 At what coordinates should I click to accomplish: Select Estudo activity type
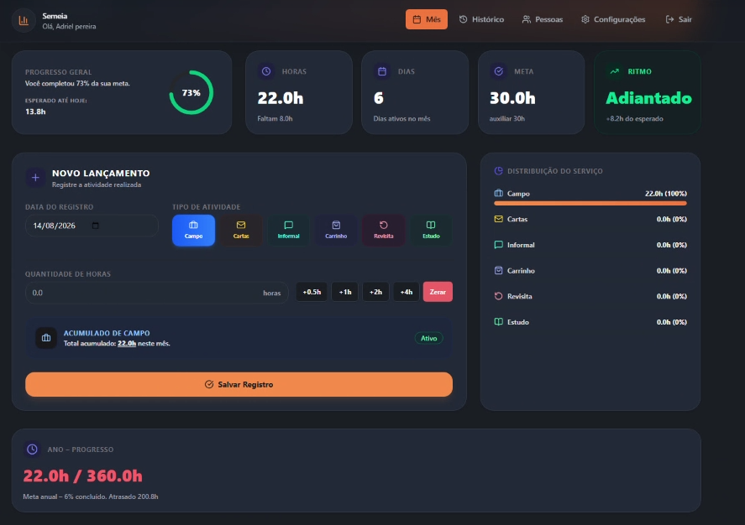pos(431,230)
